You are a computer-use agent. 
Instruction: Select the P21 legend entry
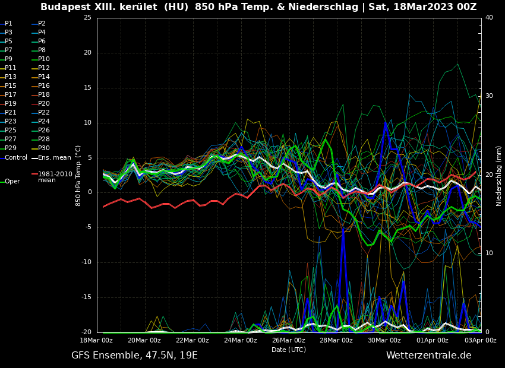pos(11,113)
